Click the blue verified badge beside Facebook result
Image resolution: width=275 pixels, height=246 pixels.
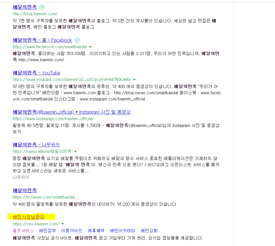coord(77,40)
